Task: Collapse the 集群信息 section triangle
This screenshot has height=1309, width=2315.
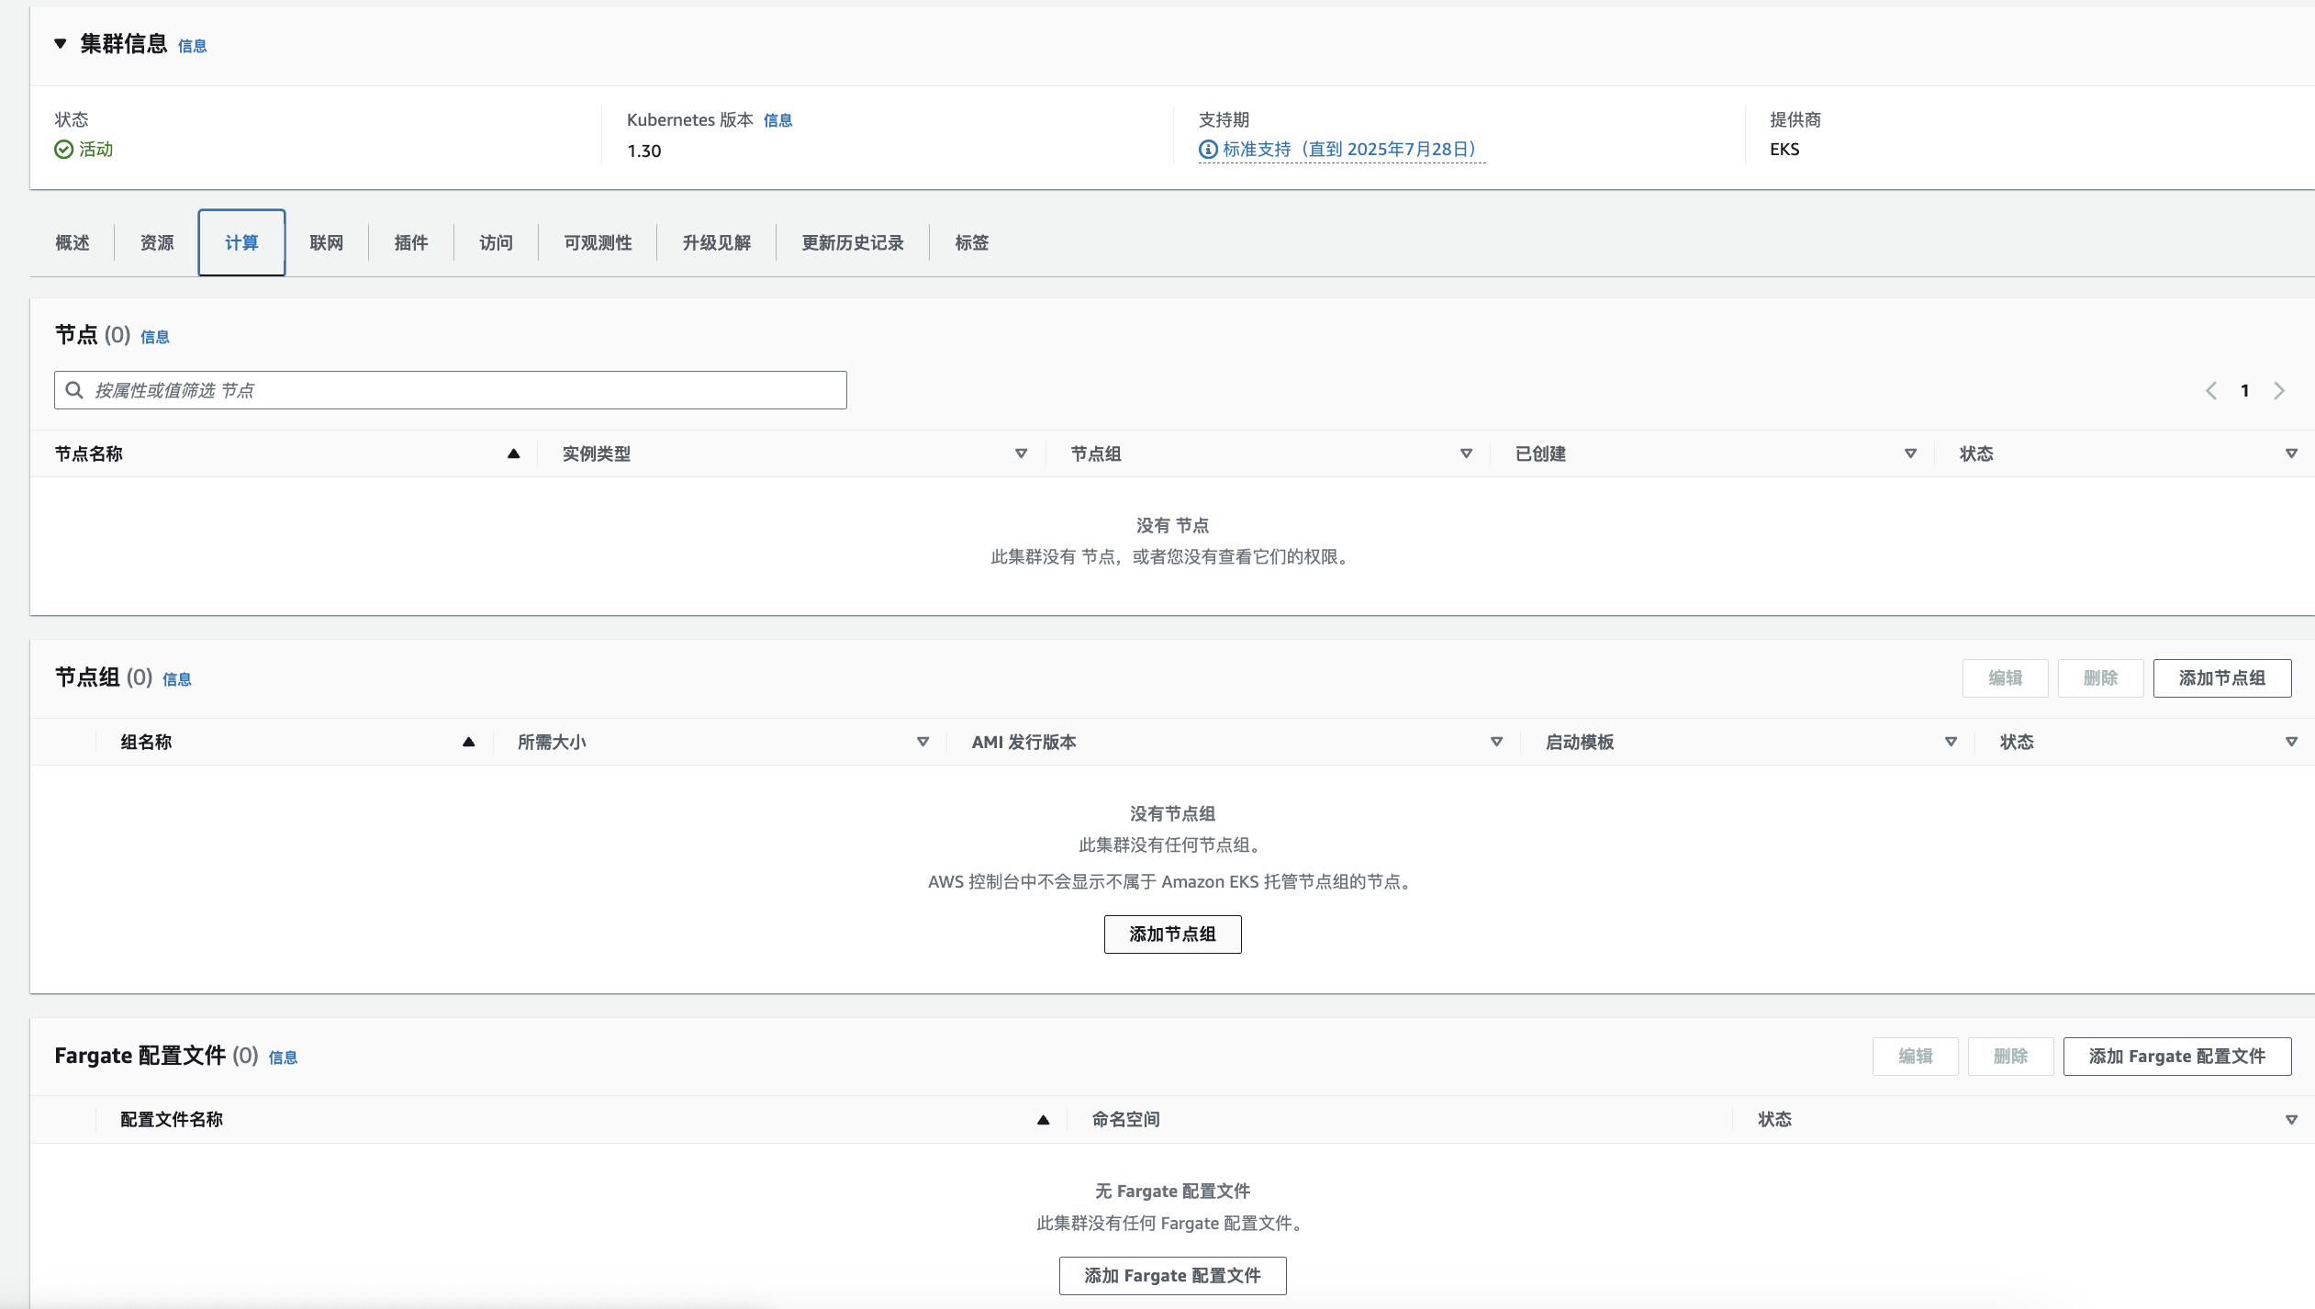Action: [x=61, y=43]
